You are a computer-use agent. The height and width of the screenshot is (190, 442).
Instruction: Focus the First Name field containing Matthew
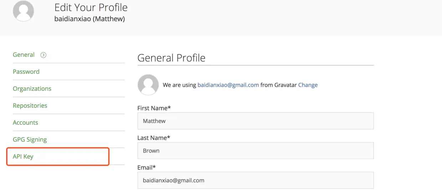pos(255,121)
